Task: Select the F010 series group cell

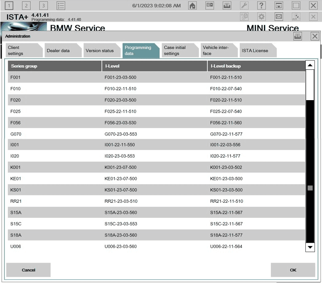Action: pos(15,89)
